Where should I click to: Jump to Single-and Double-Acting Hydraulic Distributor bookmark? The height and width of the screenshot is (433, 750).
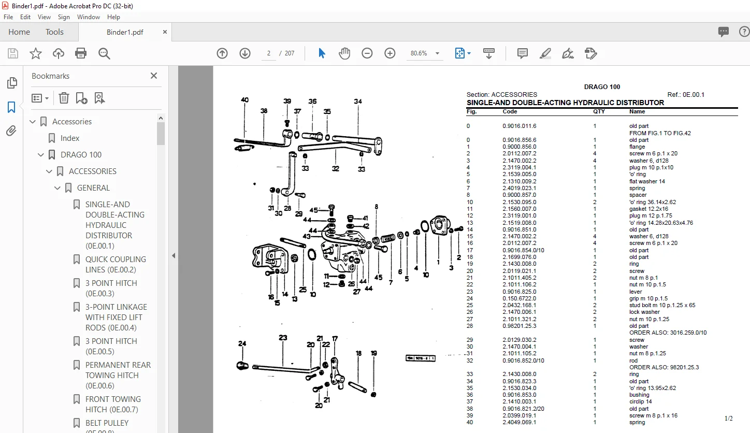[116, 225]
